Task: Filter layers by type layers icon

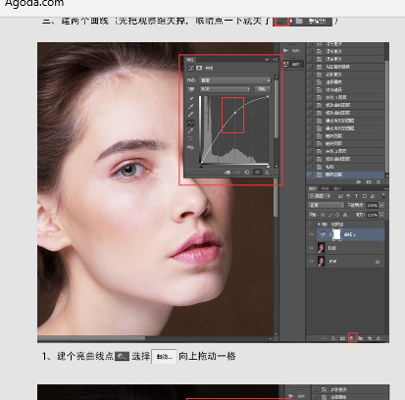Action: [356, 196]
